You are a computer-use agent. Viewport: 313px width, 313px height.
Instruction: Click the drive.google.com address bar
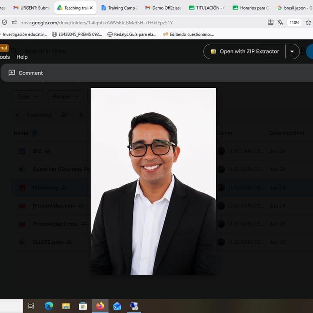(x=97, y=23)
